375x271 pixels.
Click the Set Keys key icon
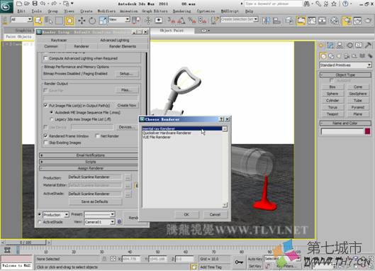239,262
